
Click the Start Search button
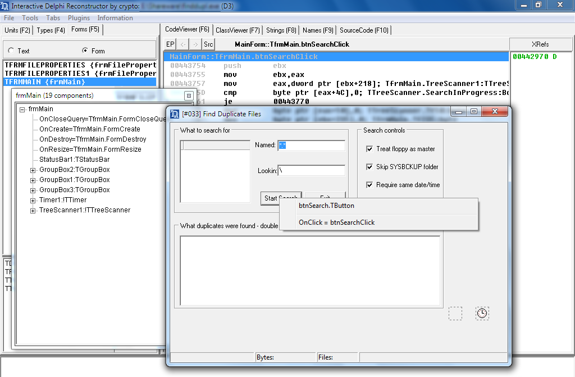281,198
